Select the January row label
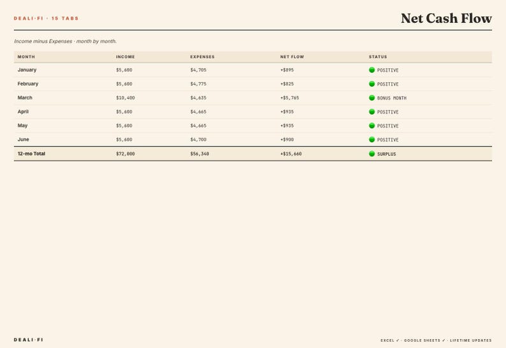The image size is (506, 348). pos(27,69)
